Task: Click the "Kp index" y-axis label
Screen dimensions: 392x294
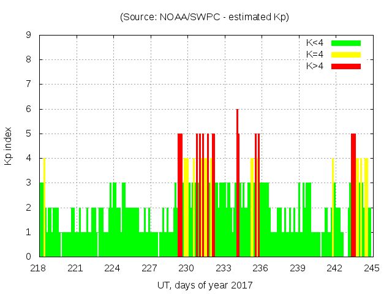Action: [9, 146]
